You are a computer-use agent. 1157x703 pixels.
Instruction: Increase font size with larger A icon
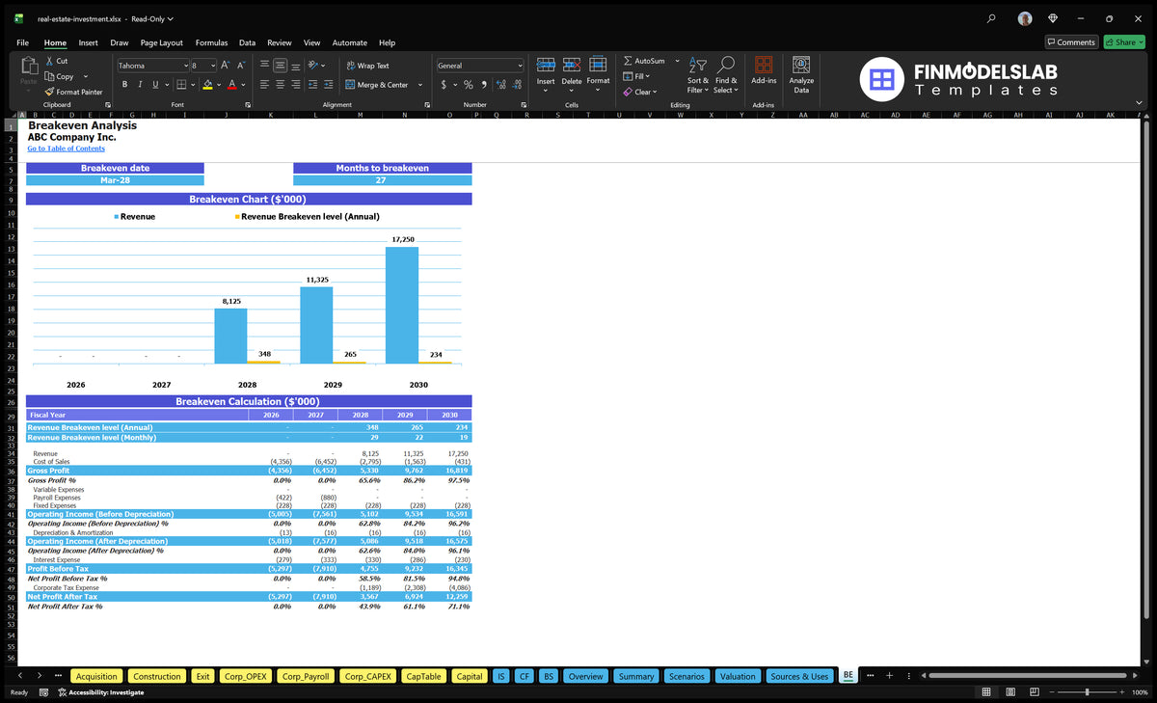[x=225, y=66]
